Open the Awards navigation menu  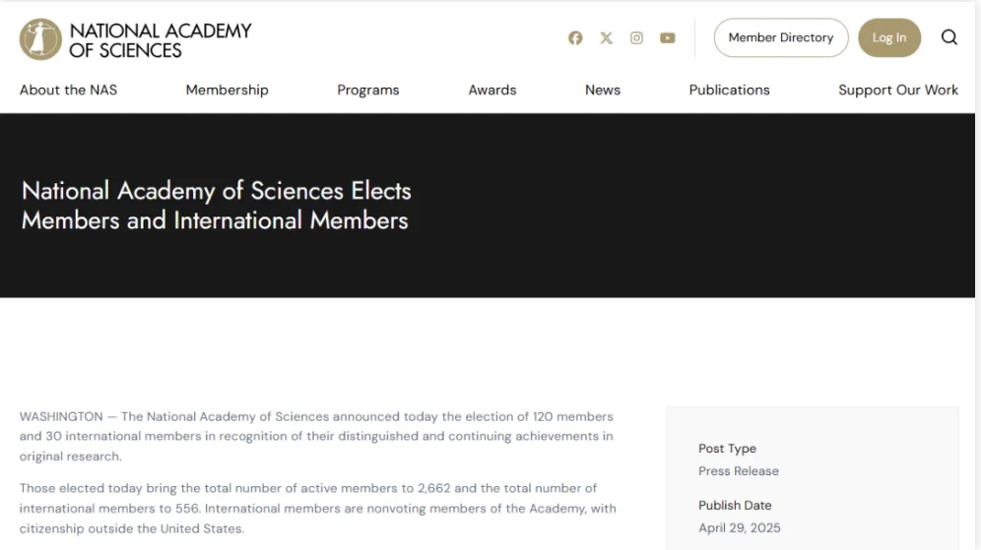[492, 90]
